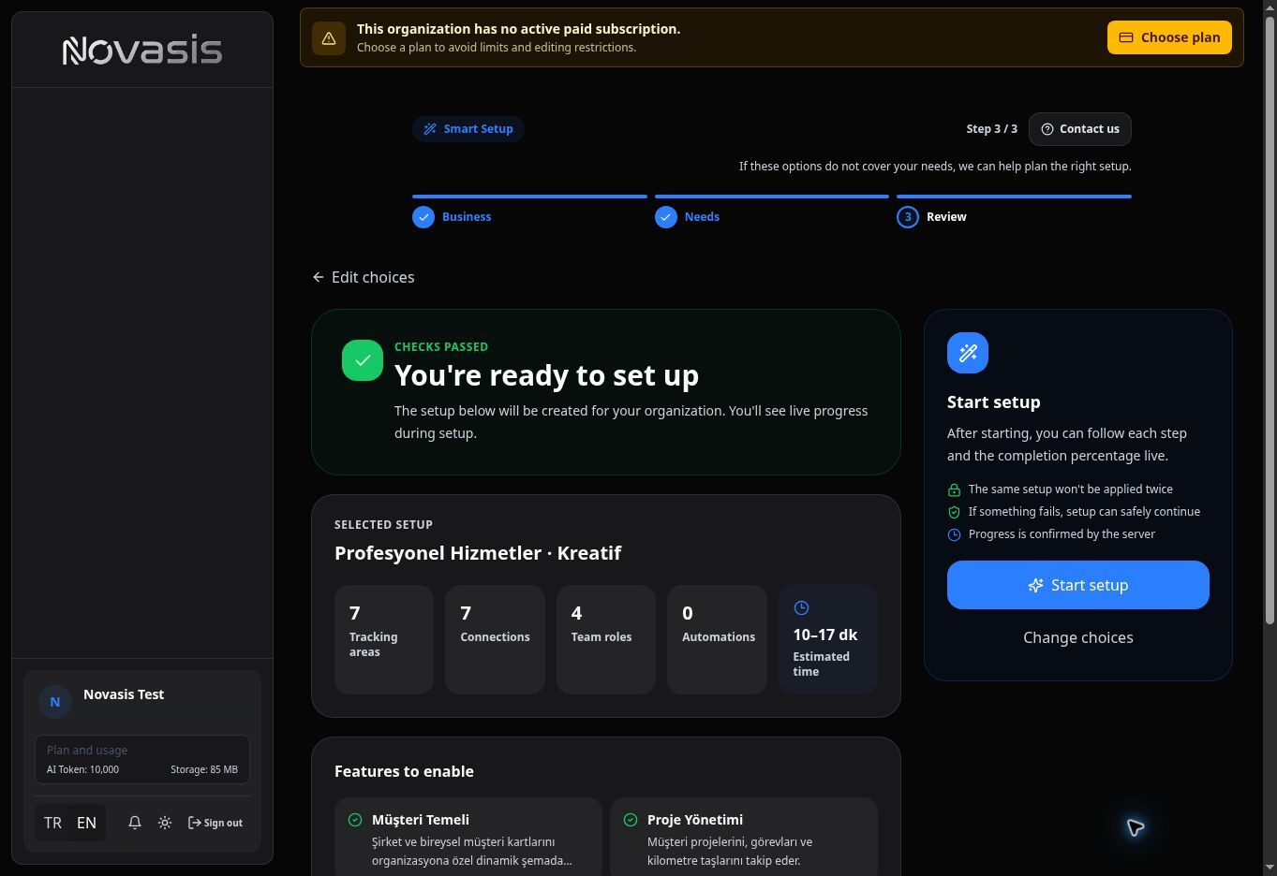
Task: Click the 'Features to enable' heading
Action: 404,771
